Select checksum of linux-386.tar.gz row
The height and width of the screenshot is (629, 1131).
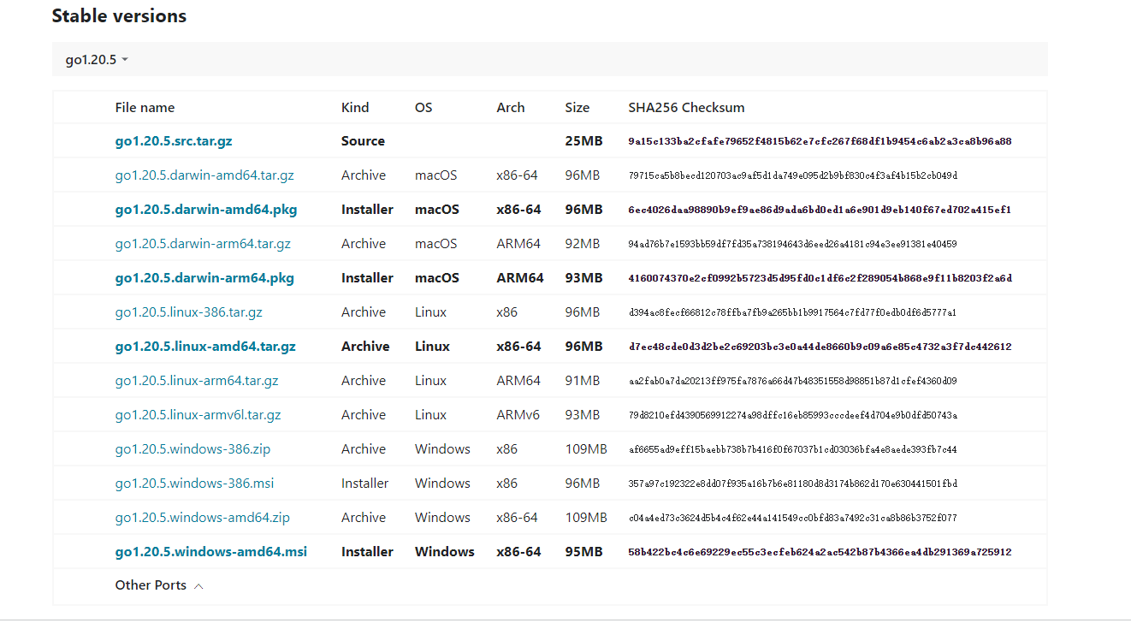tap(792, 312)
